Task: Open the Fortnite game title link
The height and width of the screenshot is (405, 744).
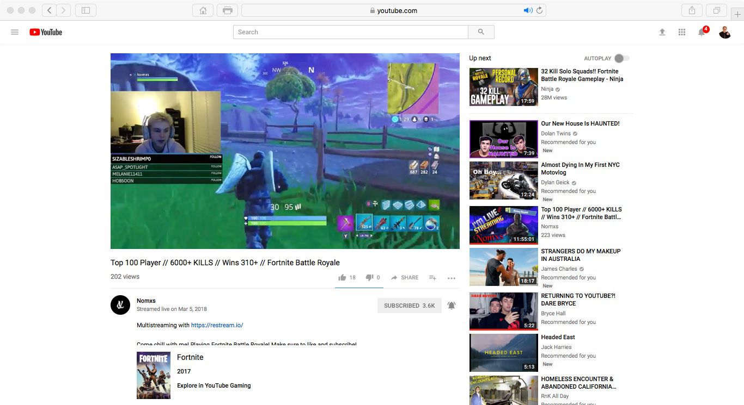Action: pos(190,357)
